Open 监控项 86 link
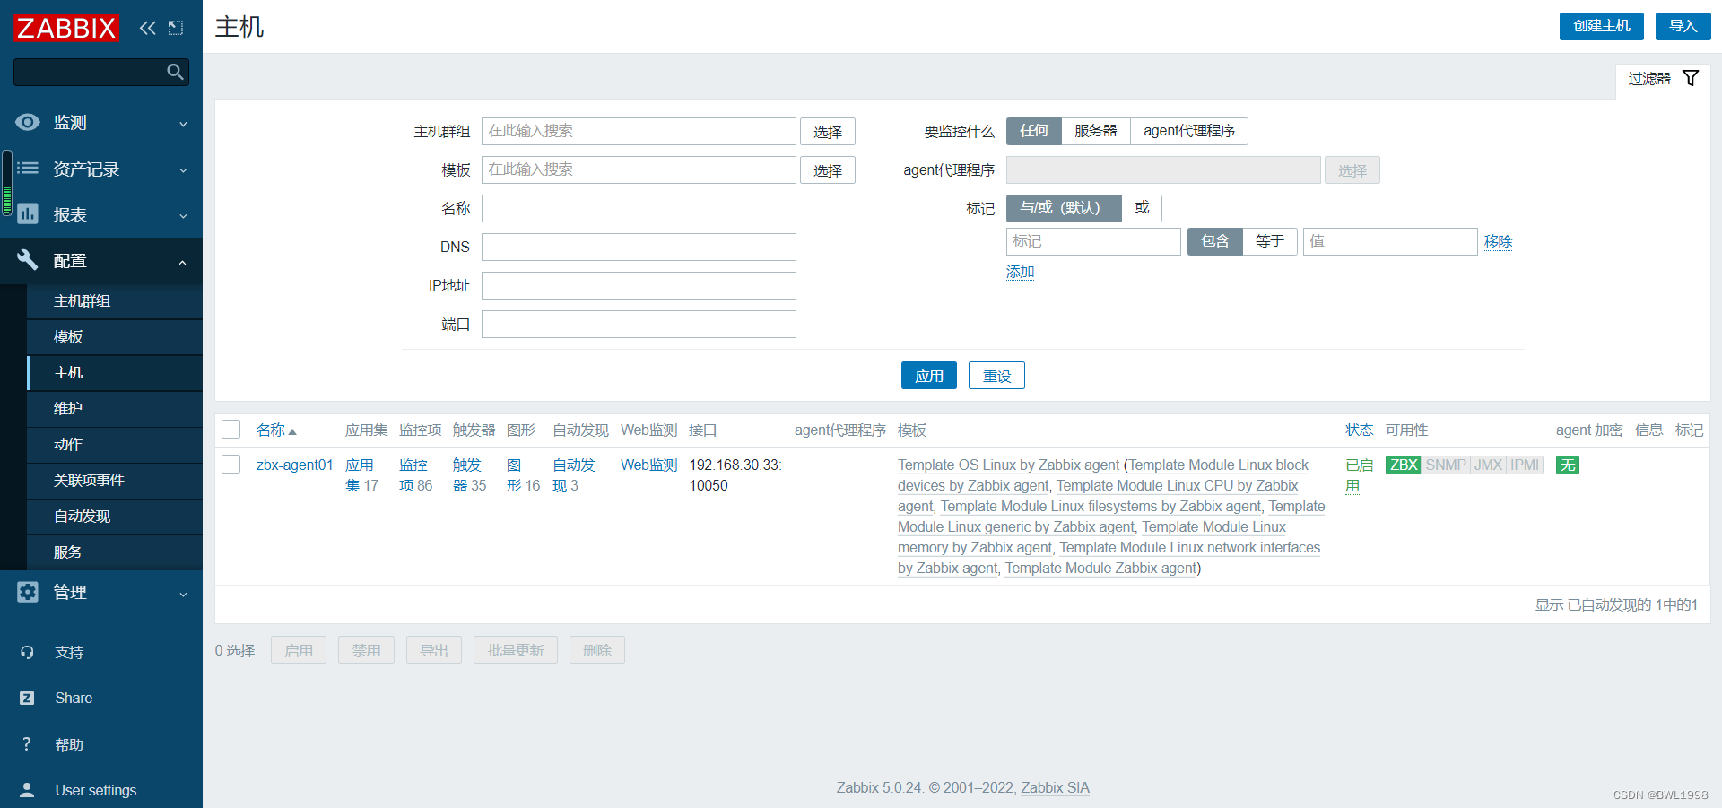Screen dimensions: 1722x808 [415, 475]
